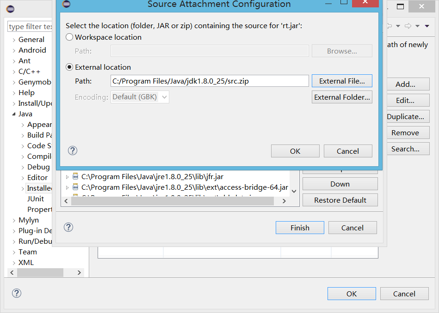Click the access-bridge-64.jar library icon
This screenshot has height=313, width=439.
tap(75, 187)
